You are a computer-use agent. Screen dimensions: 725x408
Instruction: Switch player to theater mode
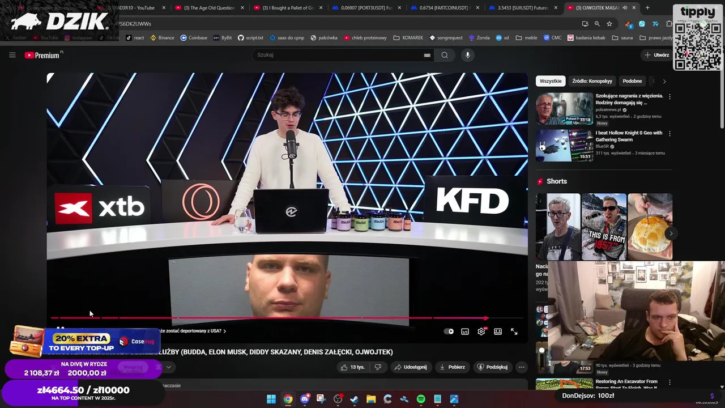[x=498, y=331]
